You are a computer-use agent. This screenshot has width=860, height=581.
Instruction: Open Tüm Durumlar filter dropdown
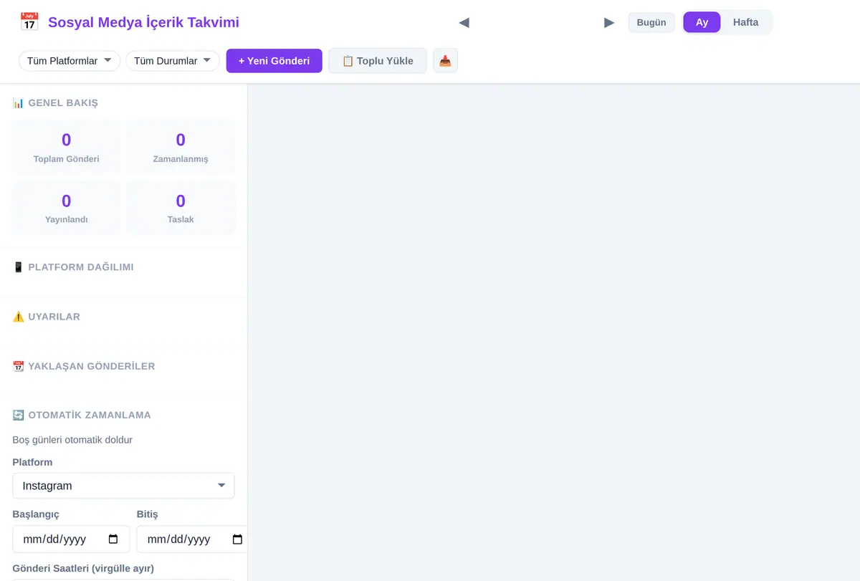point(172,61)
